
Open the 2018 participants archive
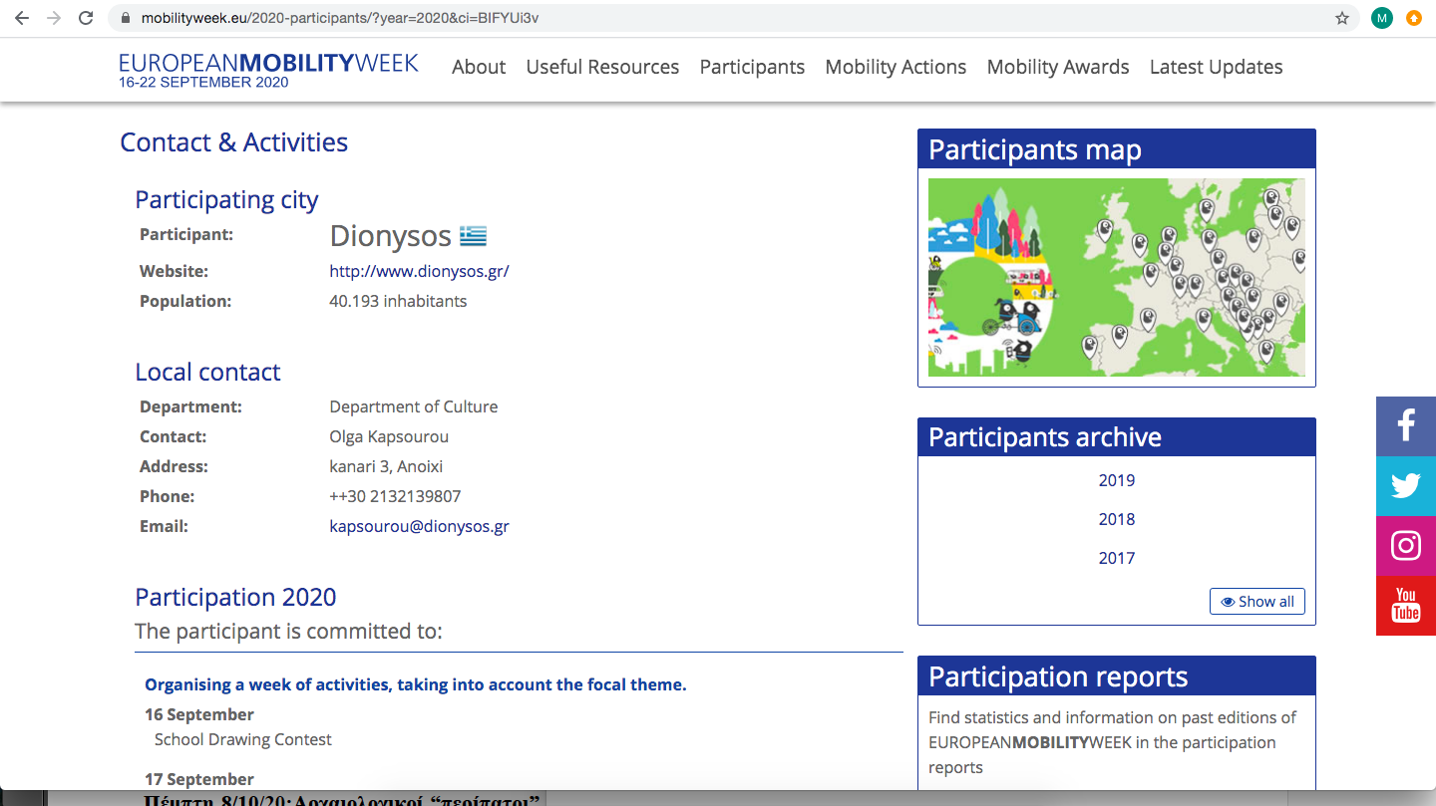click(x=1117, y=519)
